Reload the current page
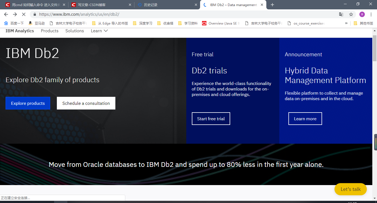 (24, 14)
